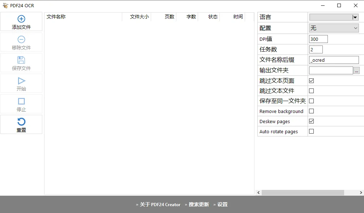Click the 文件名称后缀 field with _ocred

334,60
